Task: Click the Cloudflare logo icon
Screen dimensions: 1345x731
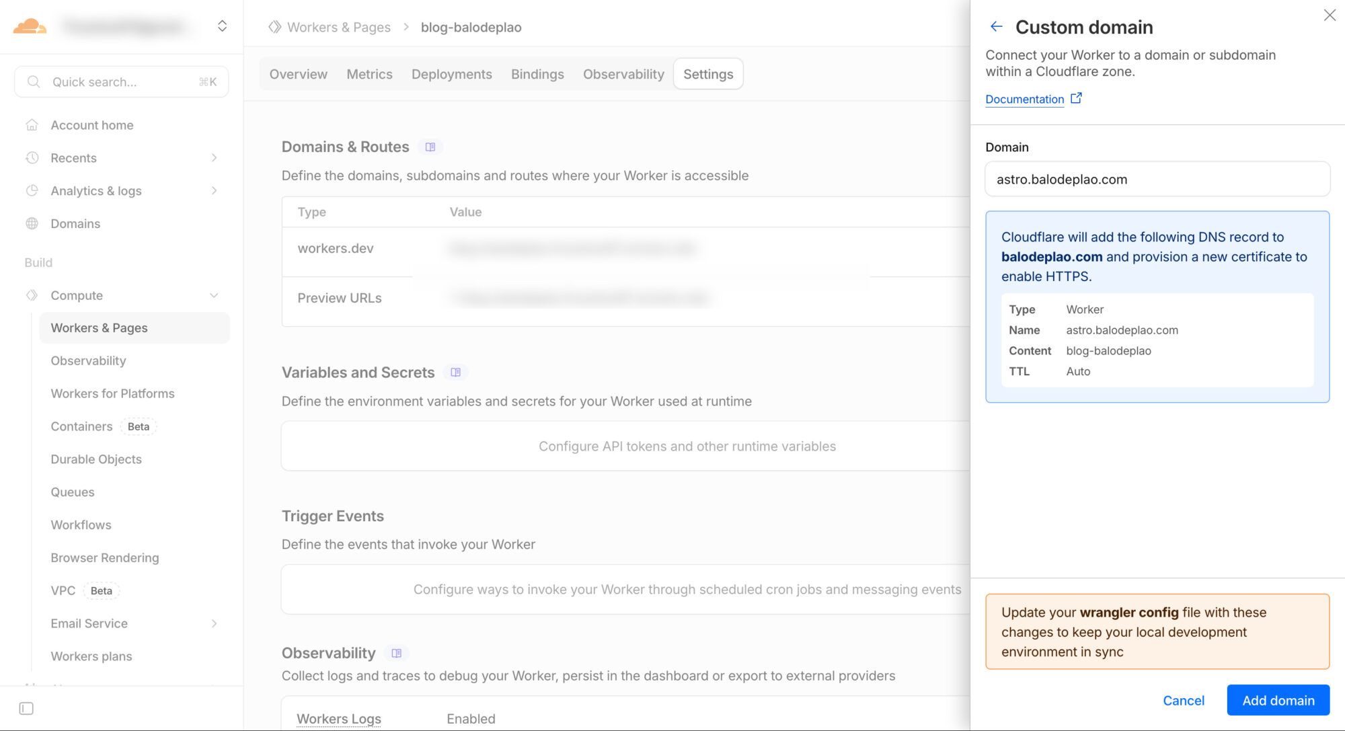Action: tap(30, 27)
